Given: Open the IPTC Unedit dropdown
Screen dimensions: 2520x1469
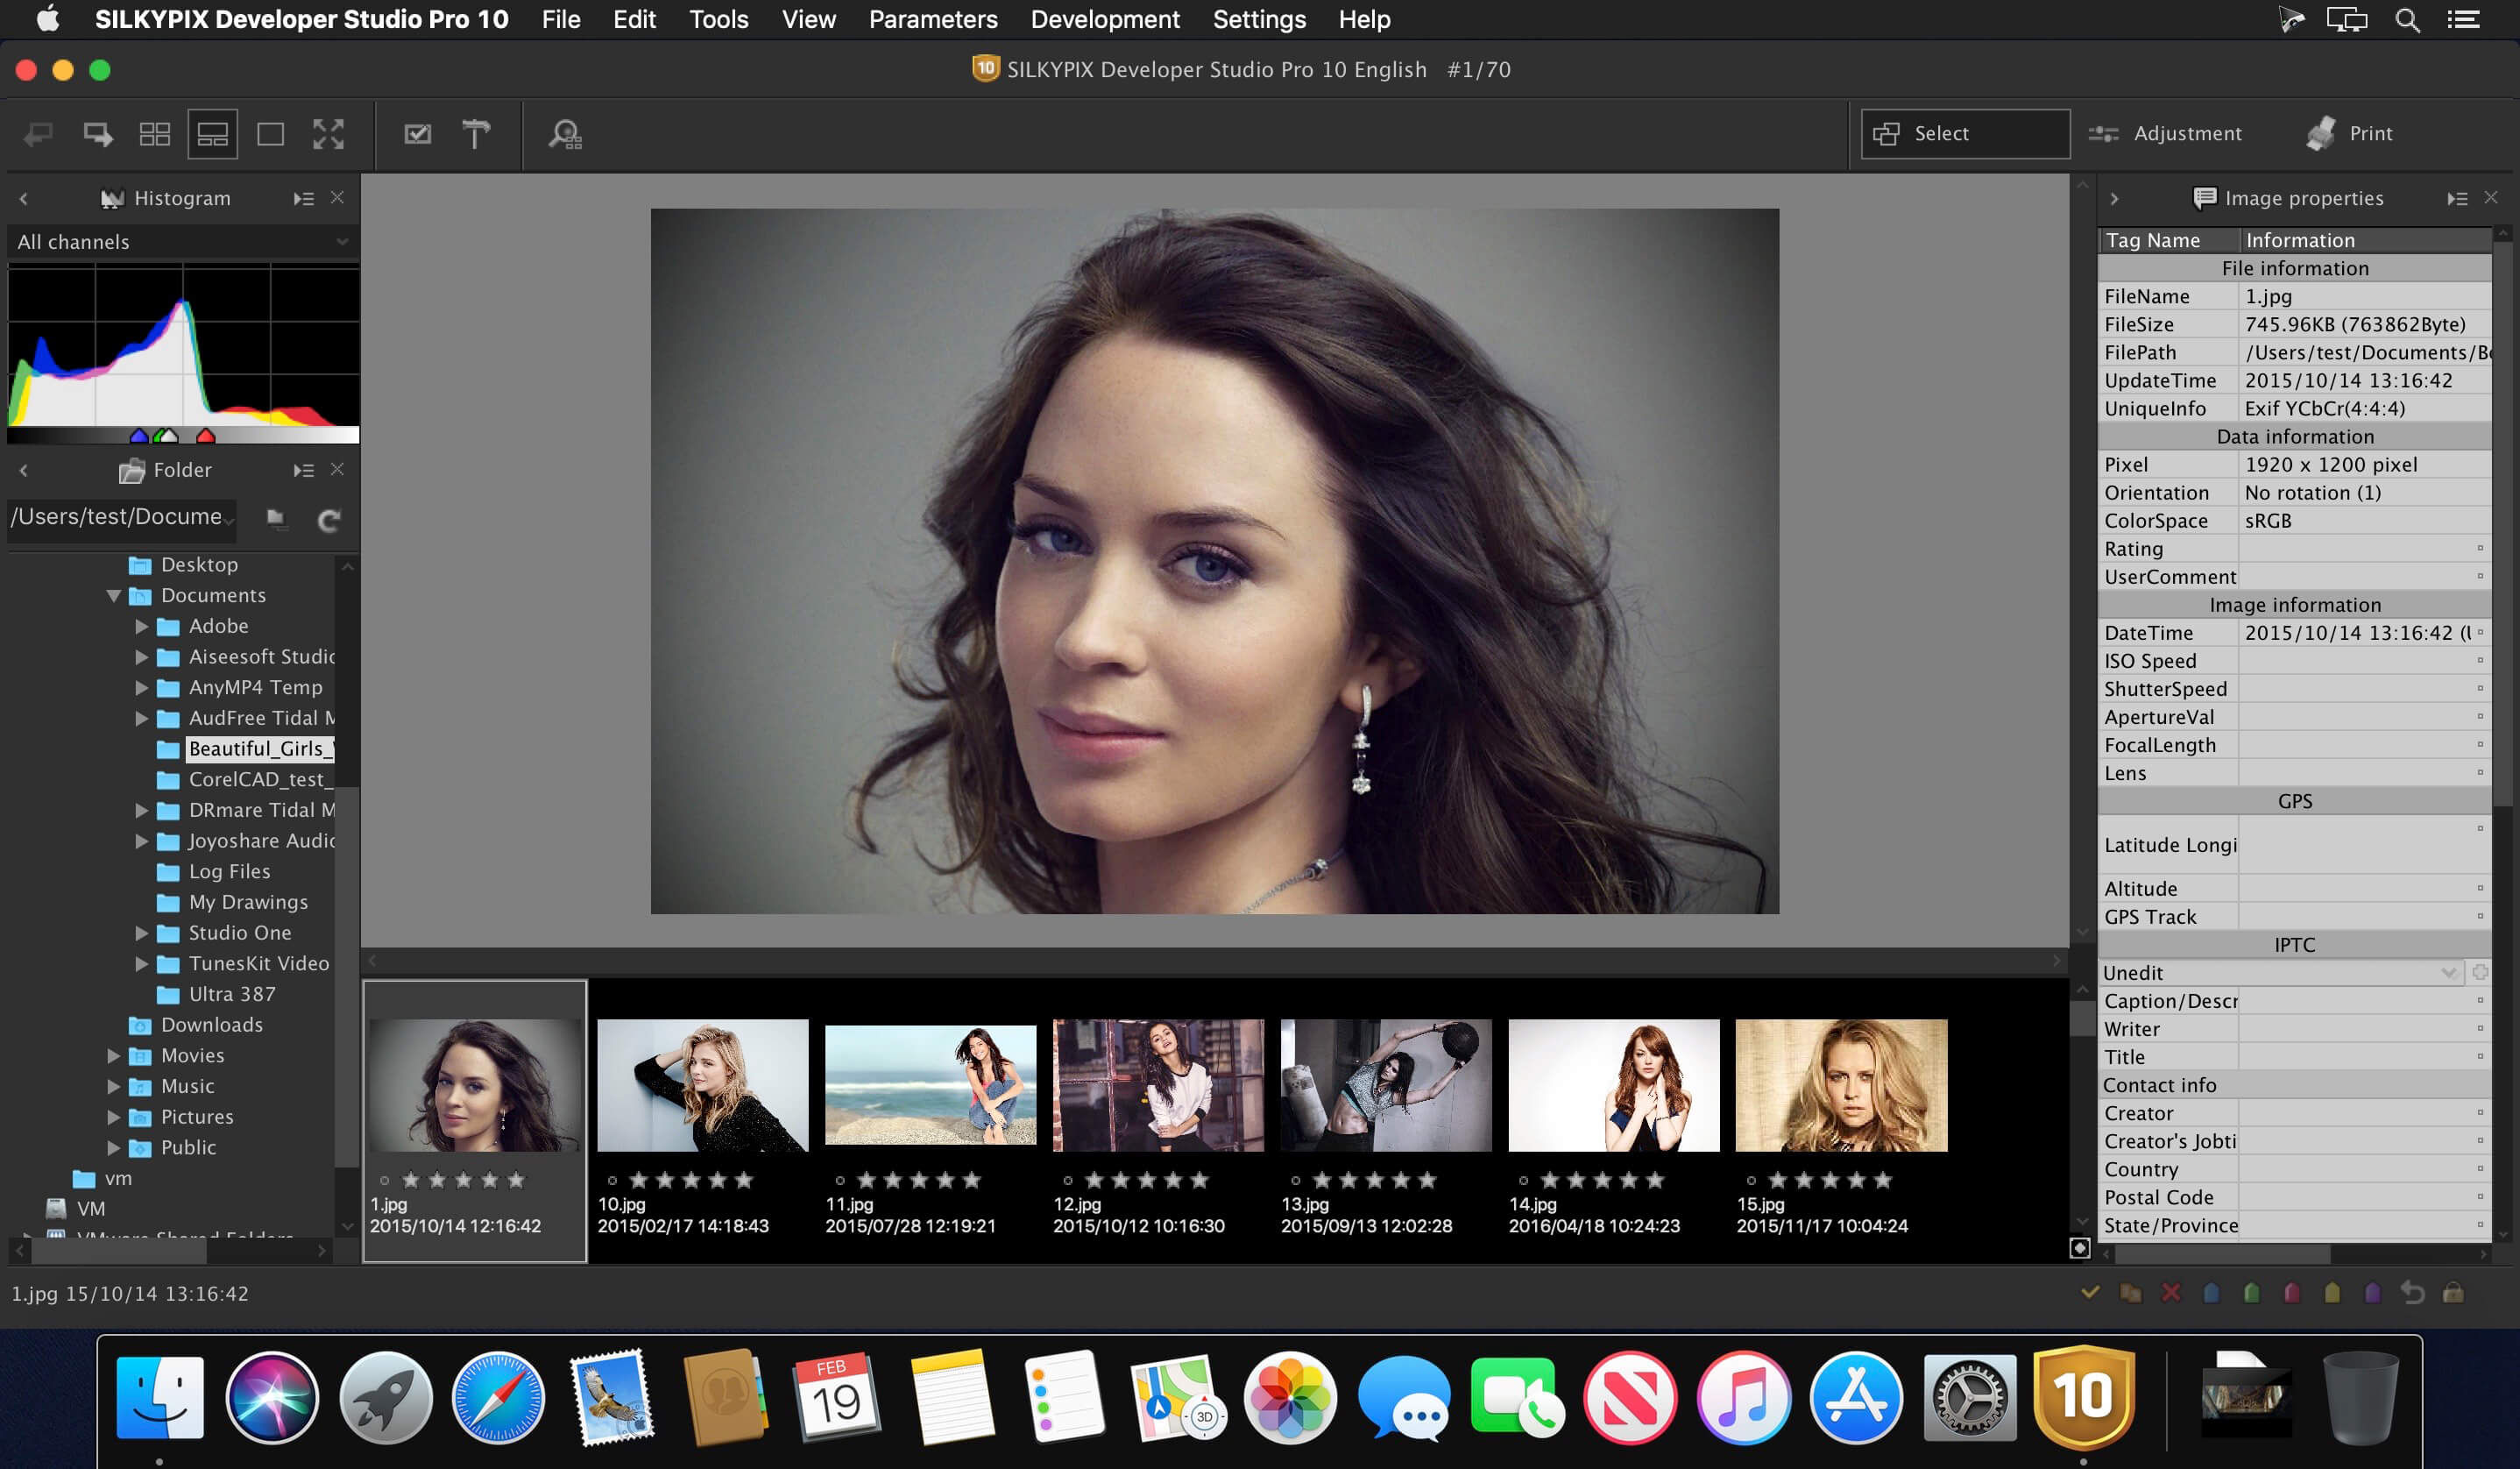Looking at the screenshot, I should [2280, 973].
